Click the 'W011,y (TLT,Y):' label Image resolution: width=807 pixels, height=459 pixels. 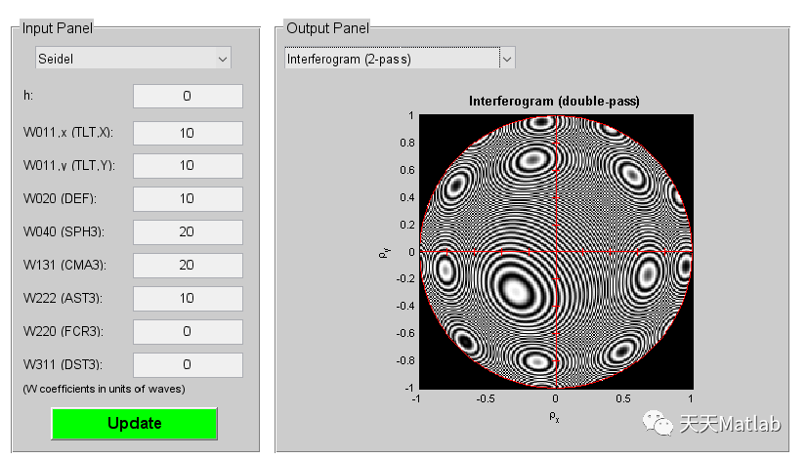click(x=69, y=166)
